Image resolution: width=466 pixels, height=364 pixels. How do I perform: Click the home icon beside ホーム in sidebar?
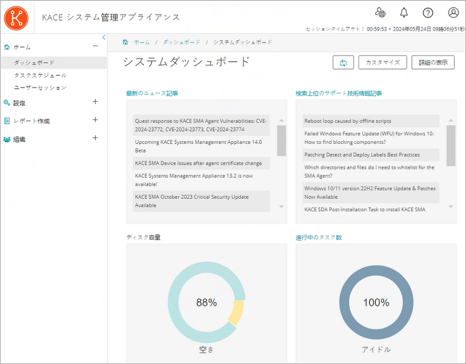click(x=6, y=47)
